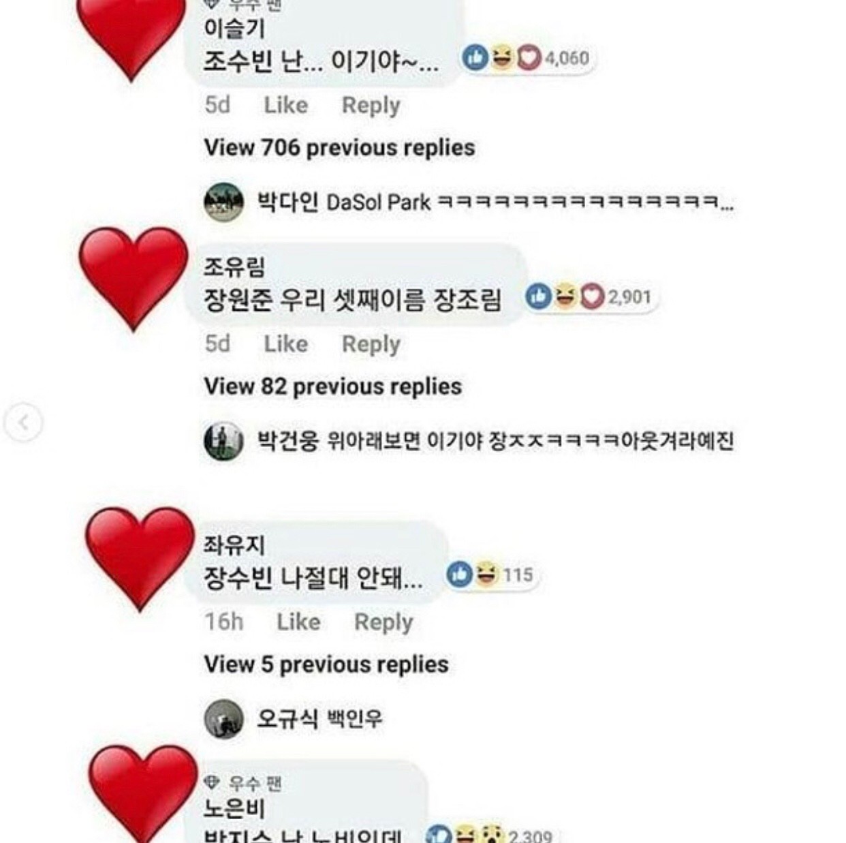This screenshot has height=843, width=846.
Task: Expand View 82 previous replies
Action: pyautogui.click(x=332, y=386)
